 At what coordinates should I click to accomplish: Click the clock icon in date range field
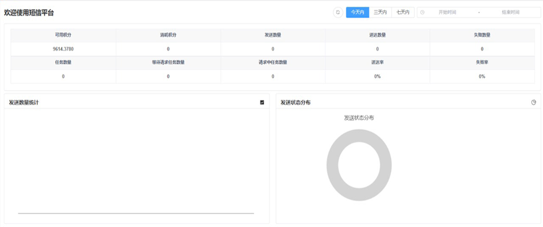tap(422, 12)
